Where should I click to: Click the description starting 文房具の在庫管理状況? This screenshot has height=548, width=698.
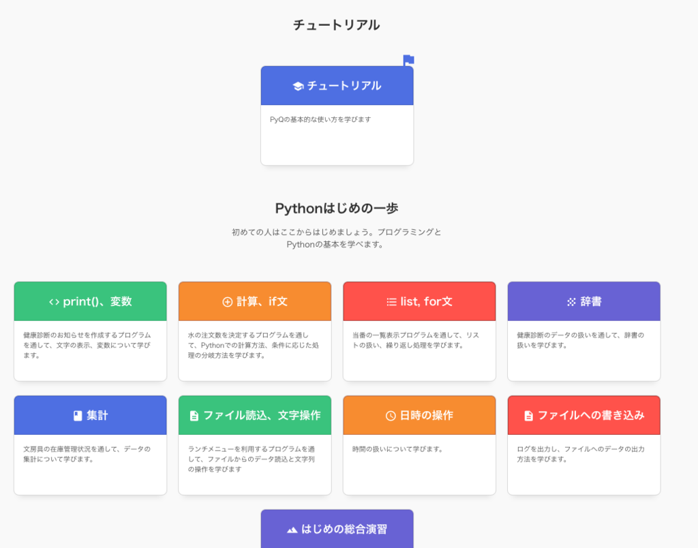pos(87,454)
